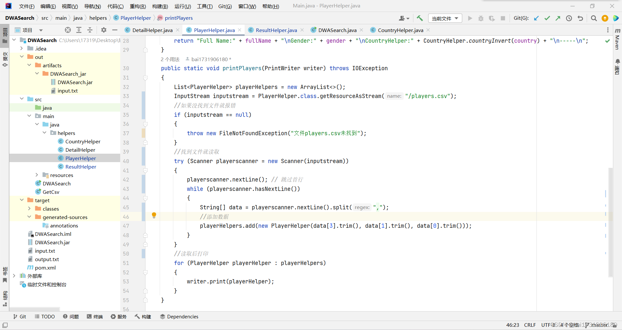Fold the try block at line 41

click(145, 170)
